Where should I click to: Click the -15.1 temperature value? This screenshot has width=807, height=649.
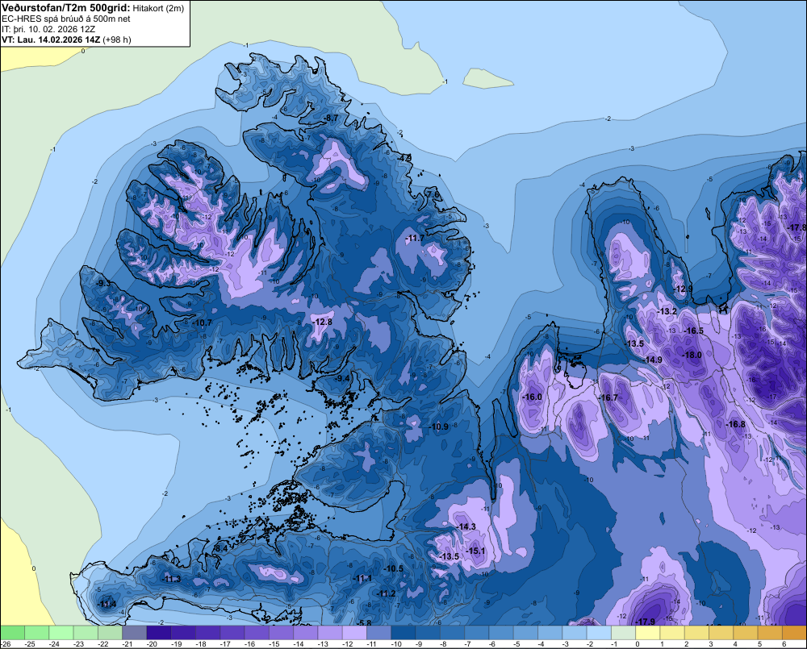tap(475, 551)
